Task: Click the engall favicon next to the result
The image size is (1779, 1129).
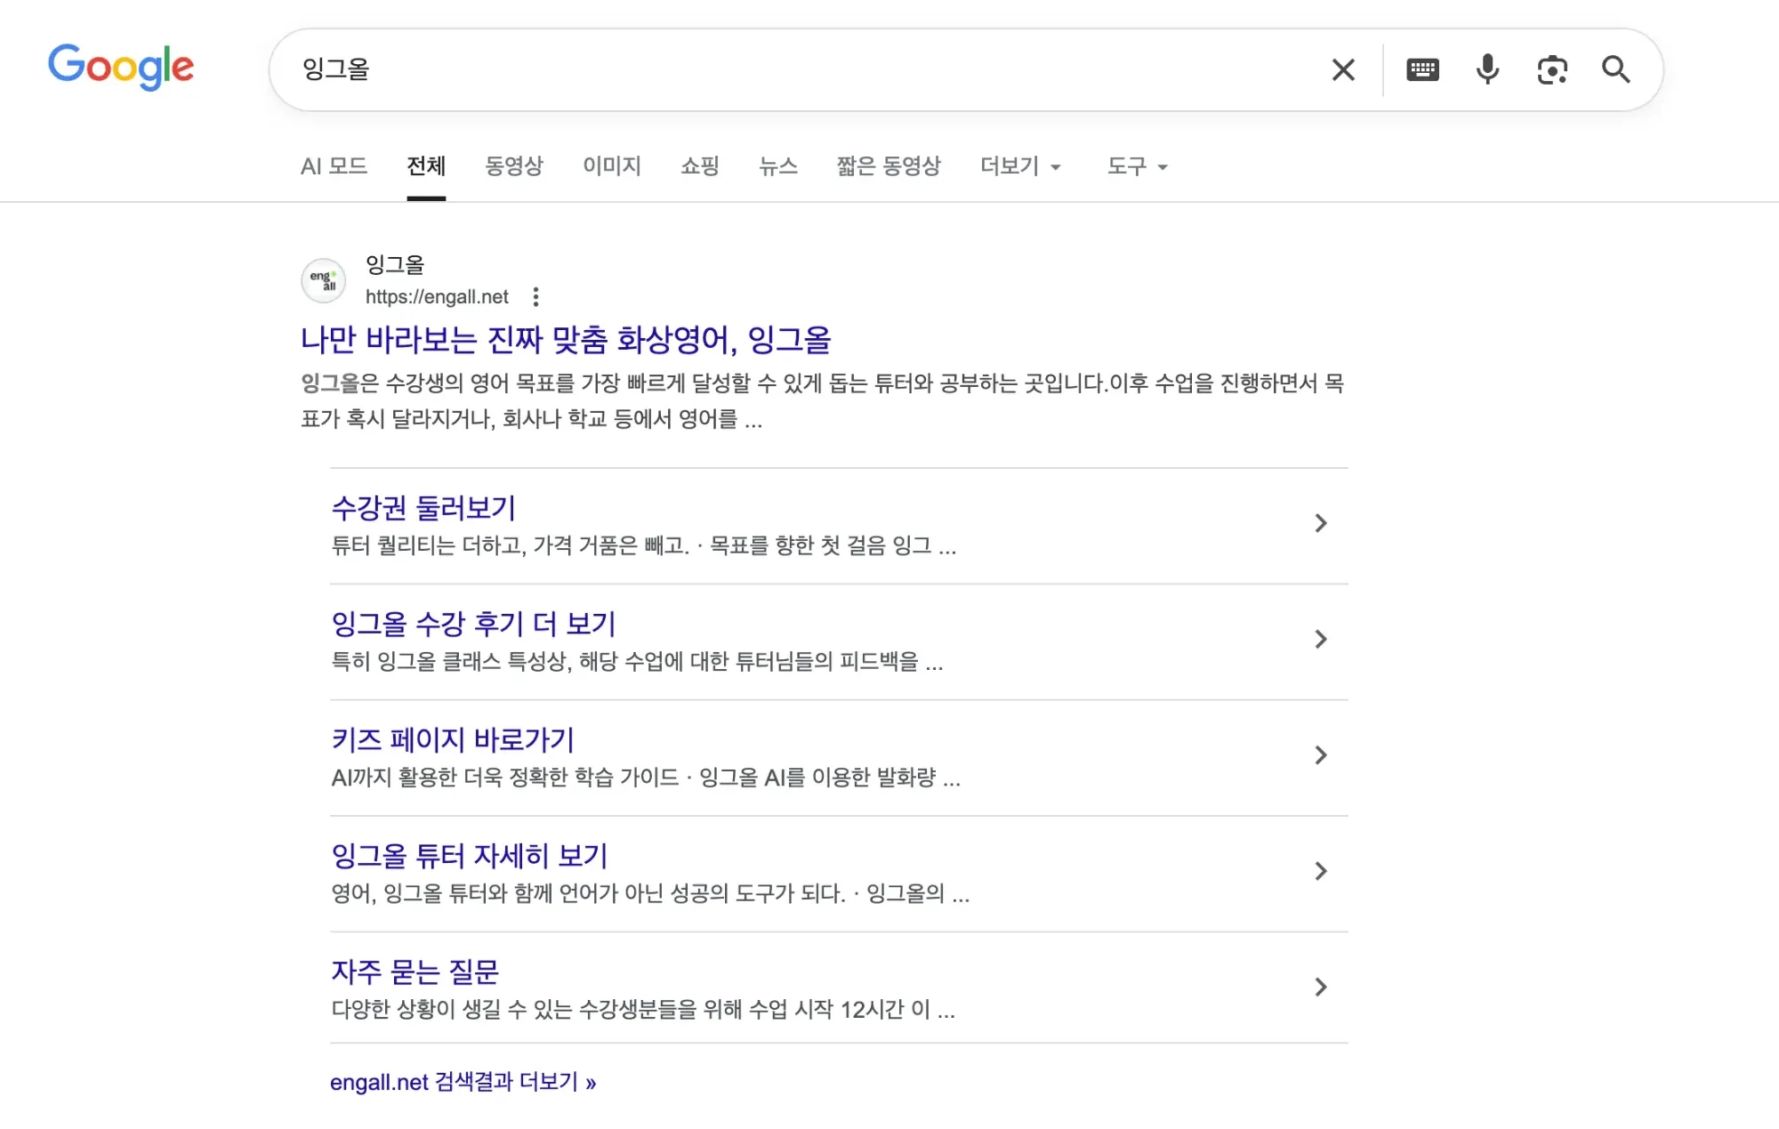Action: tap(324, 280)
